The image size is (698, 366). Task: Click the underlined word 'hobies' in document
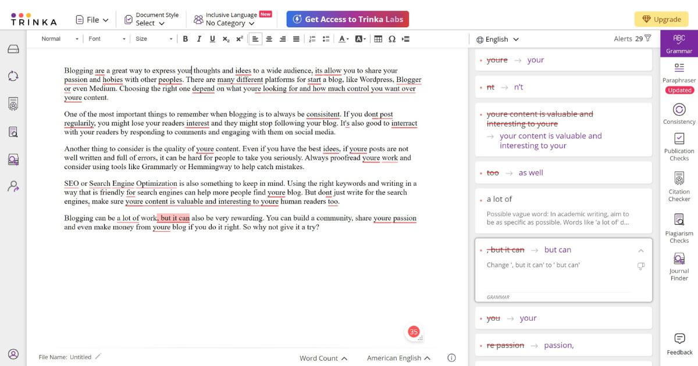[113, 80]
